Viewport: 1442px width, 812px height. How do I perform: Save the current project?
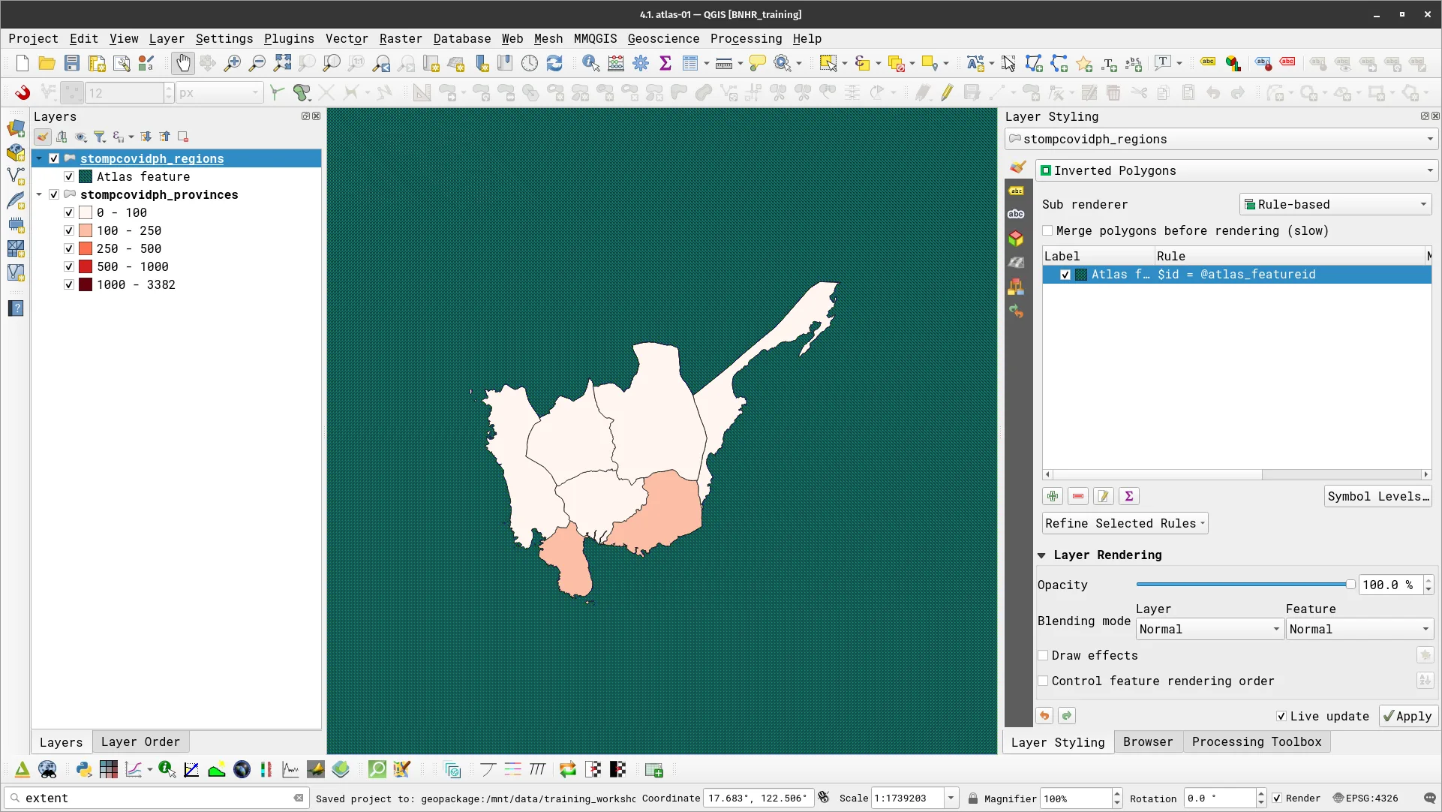pyautogui.click(x=71, y=63)
